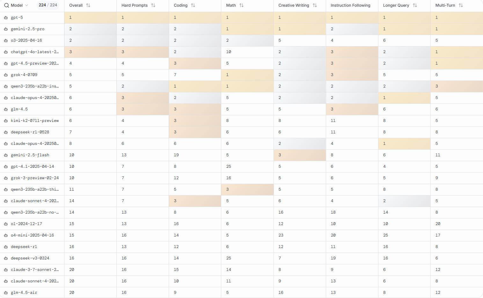
Task: Click the 224 / 224 model count badge
Action: pos(48,5)
